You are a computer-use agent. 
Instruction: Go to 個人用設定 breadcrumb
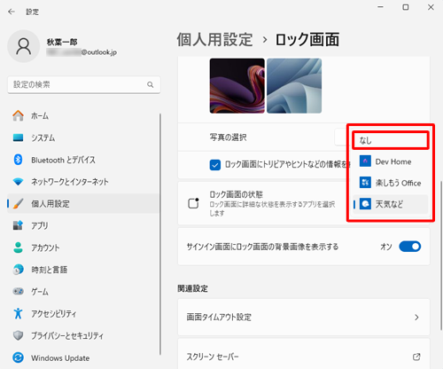coord(214,39)
